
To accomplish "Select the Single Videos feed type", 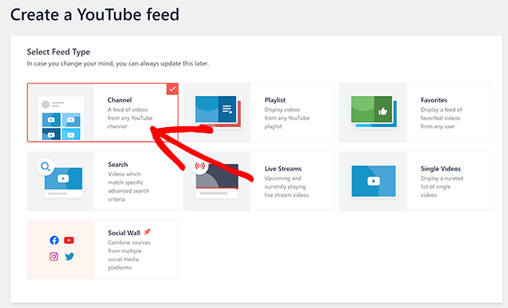I will tap(415, 181).
